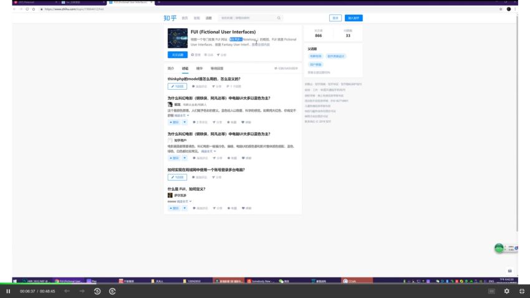Click the 软件界面设计 parent topic tag
530x298 pixels.
(335, 56)
